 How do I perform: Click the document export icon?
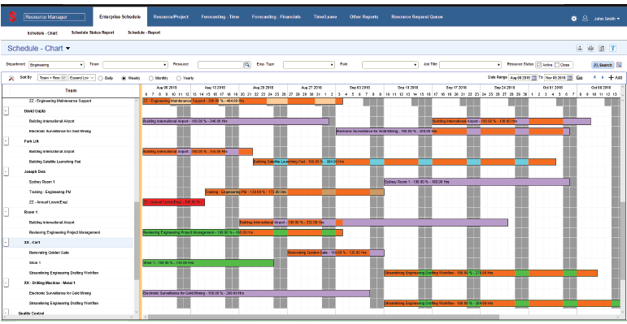click(x=602, y=49)
